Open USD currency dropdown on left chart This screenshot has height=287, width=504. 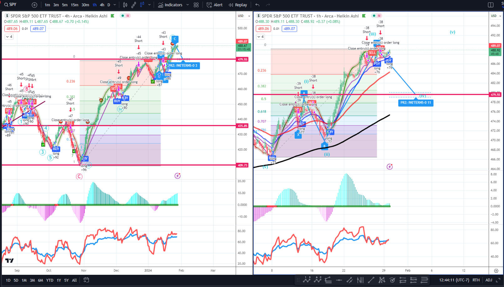244,16
